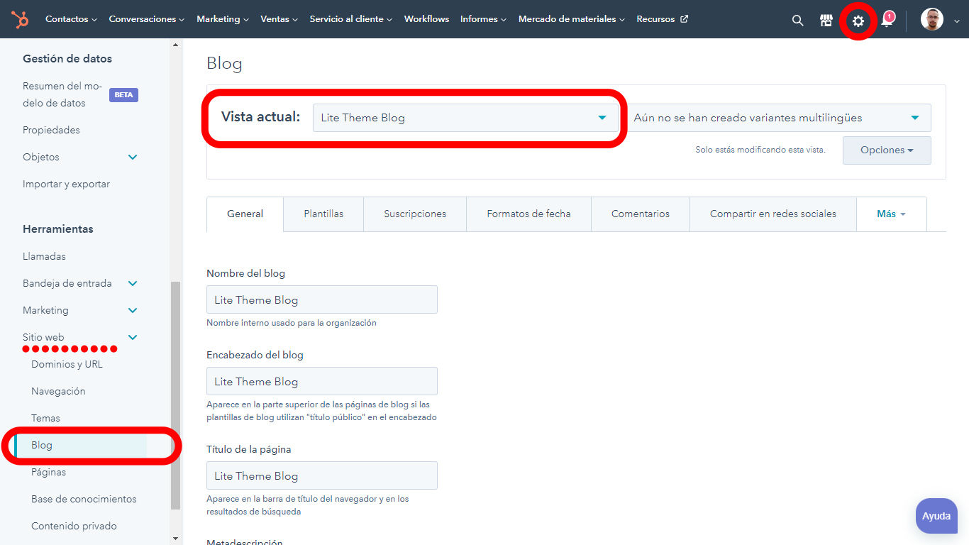The height and width of the screenshot is (545, 969).
Task: Click the sidebar scrollbar thumb
Action: click(x=176, y=395)
